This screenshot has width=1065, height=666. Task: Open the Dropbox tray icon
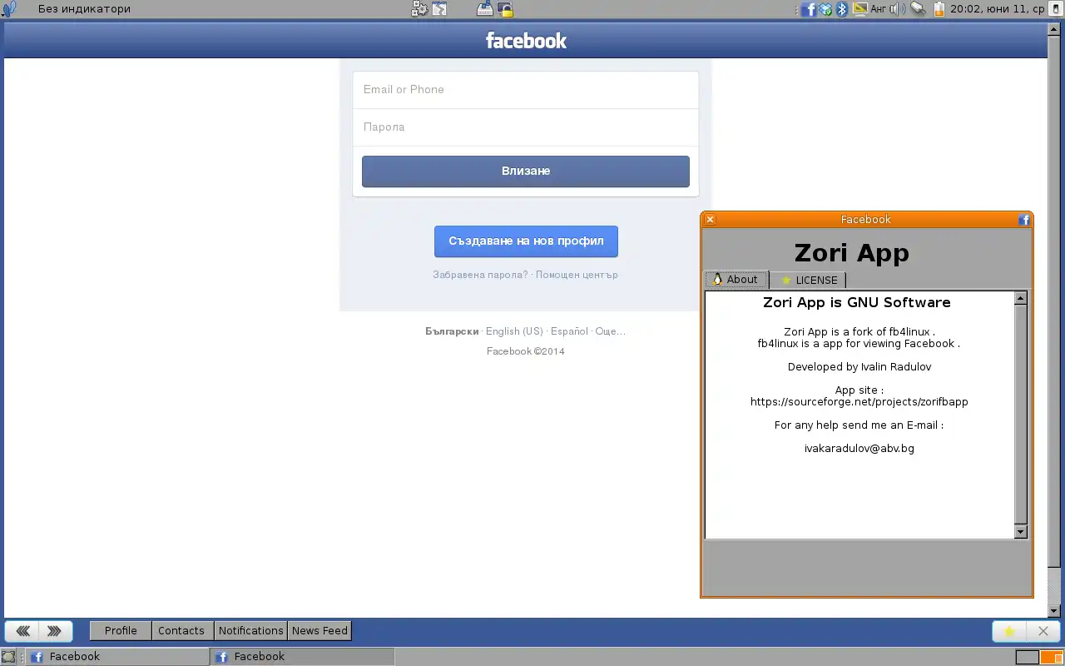coord(825,9)
